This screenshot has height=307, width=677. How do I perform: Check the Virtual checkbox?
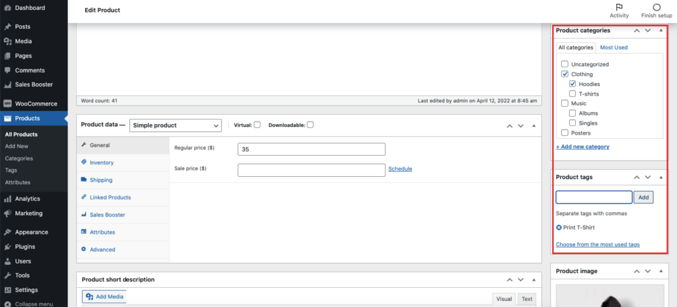tap(257, 125)
